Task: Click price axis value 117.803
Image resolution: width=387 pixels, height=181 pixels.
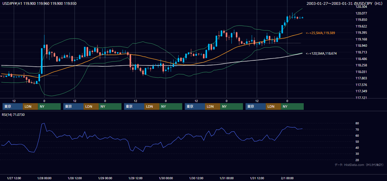Action: [x=362, y=78]
